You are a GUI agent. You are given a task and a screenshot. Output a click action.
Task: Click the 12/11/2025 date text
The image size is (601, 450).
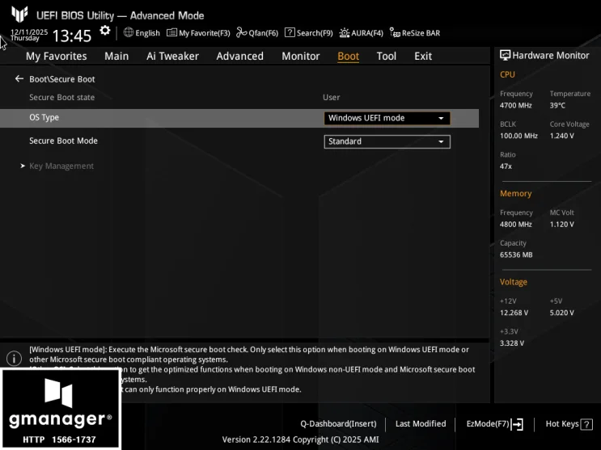click(29, 32)
